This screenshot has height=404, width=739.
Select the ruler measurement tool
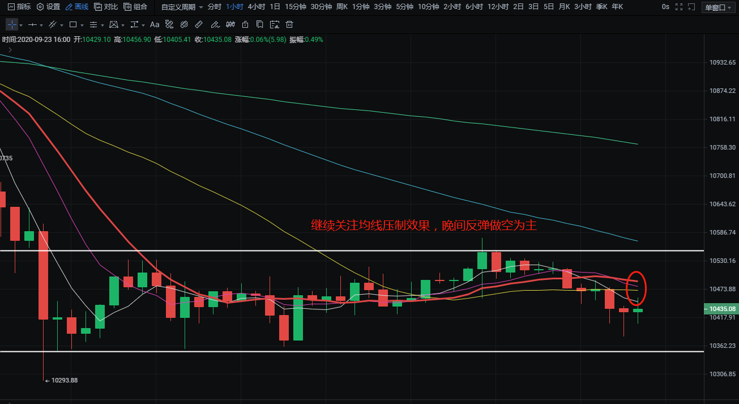pos(199,25)
